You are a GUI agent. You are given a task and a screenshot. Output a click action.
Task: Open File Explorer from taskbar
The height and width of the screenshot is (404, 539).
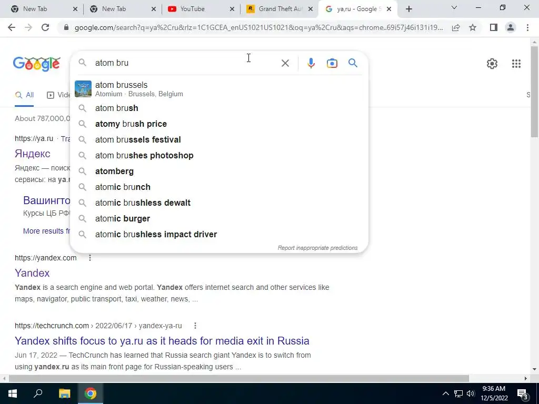[64, 393]
